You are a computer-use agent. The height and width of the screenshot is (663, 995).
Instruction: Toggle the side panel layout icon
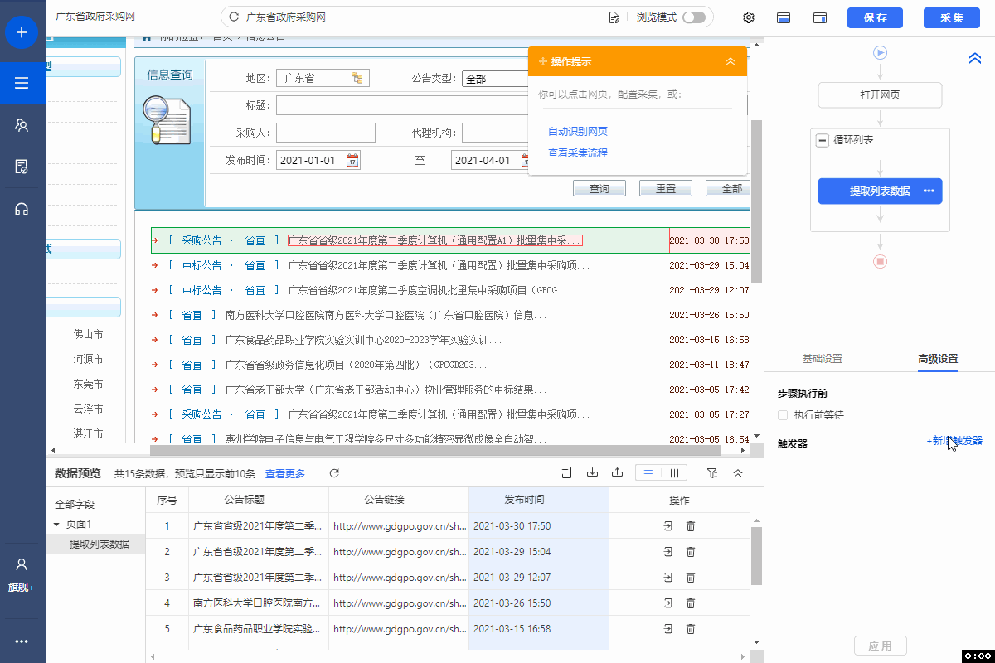click(820, 17)
